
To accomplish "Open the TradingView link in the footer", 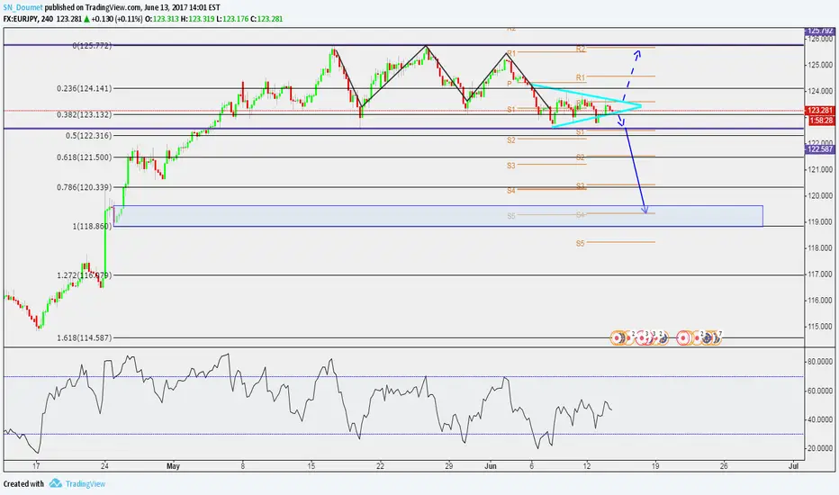I will [x=85, y=483].
